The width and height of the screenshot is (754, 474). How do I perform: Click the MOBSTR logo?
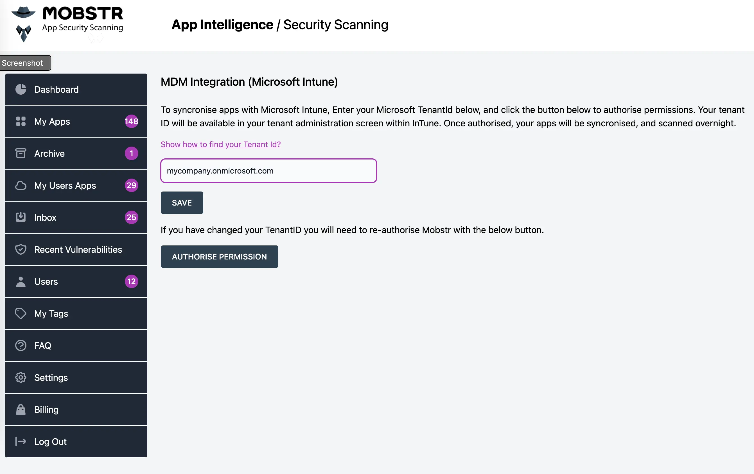pyautogui.click(x=67, y=22)
